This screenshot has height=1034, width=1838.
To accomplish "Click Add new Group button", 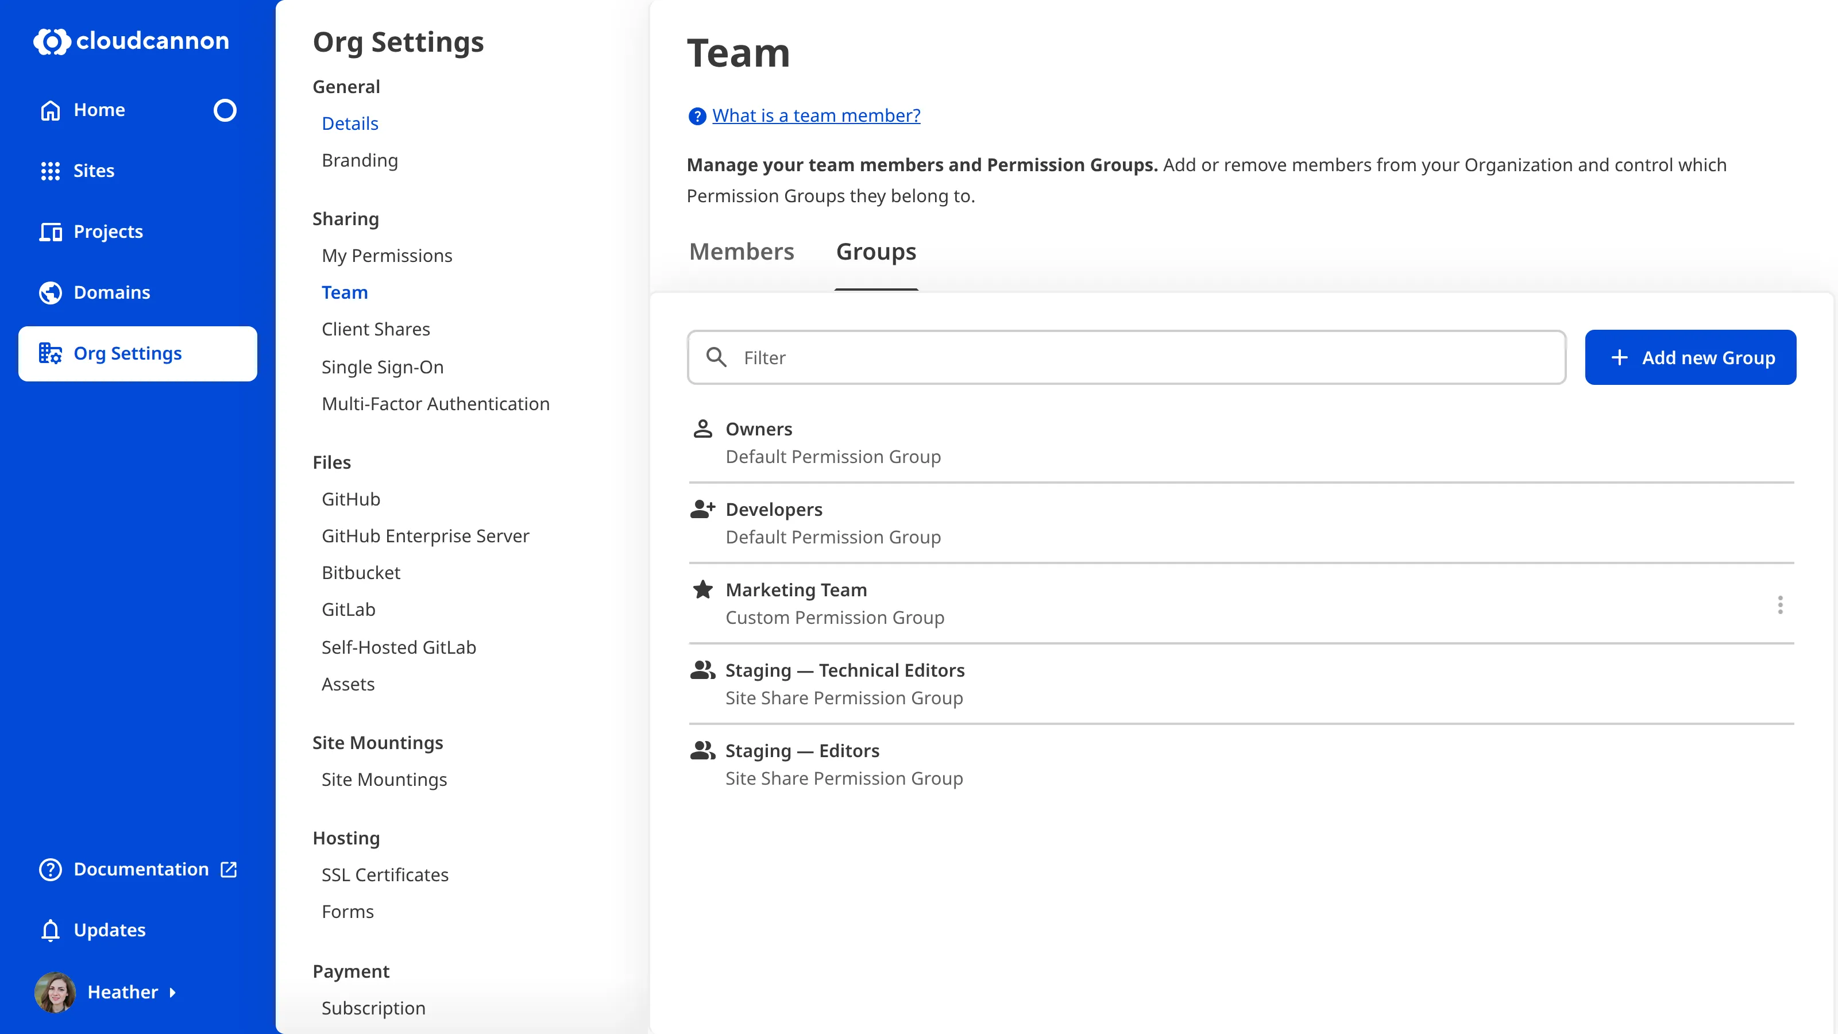I will coord(1690,357).
